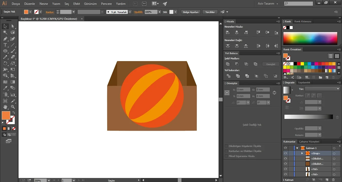
Task: Hide the last <Yol> item
Action: coord(285,174)
